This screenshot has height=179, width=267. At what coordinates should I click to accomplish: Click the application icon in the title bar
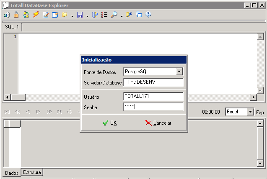point(5,5)
